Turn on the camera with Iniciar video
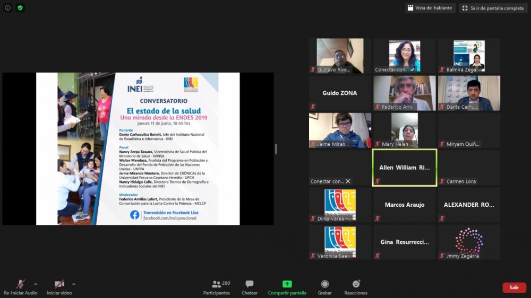 [59, 284]
